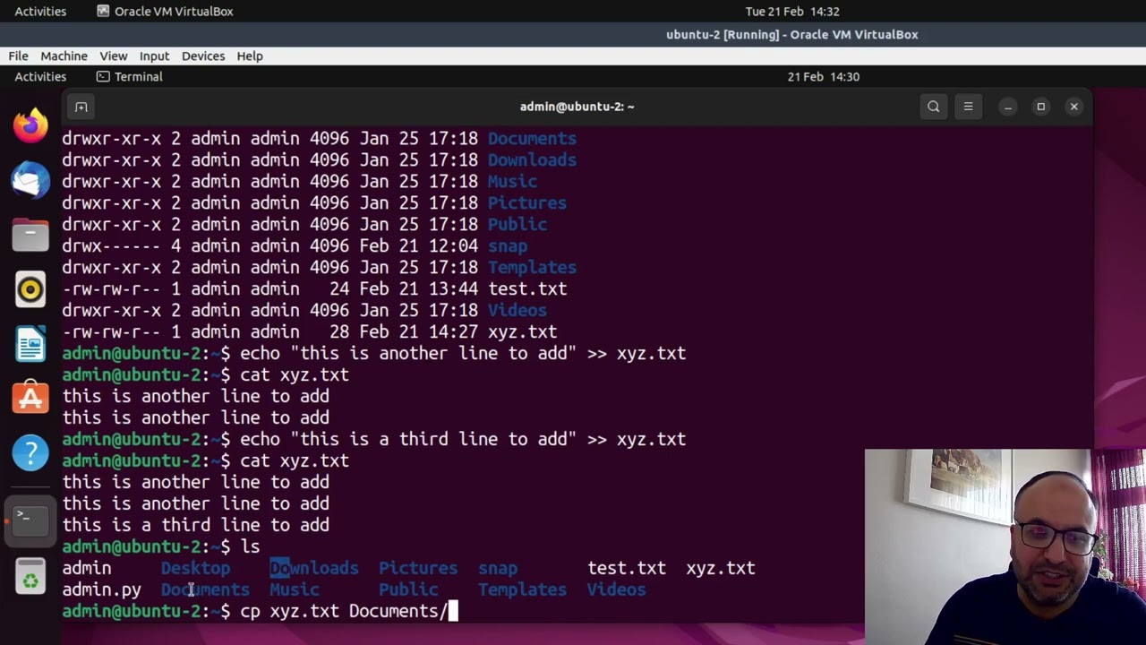Click xyz.txt in the long listing
This screenshot has width=1146, height=645.
[522, 332]
